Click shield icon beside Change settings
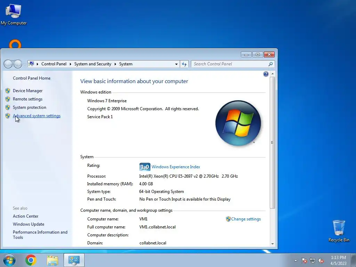The width and height of the screenshot is (356, 267). 228,219
